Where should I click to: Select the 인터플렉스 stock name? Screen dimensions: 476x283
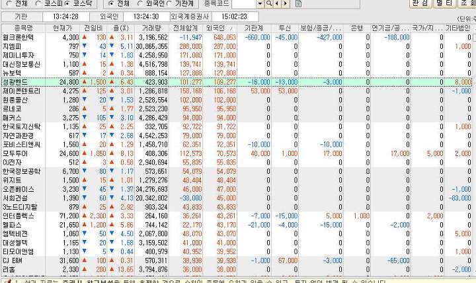point(19,216)
